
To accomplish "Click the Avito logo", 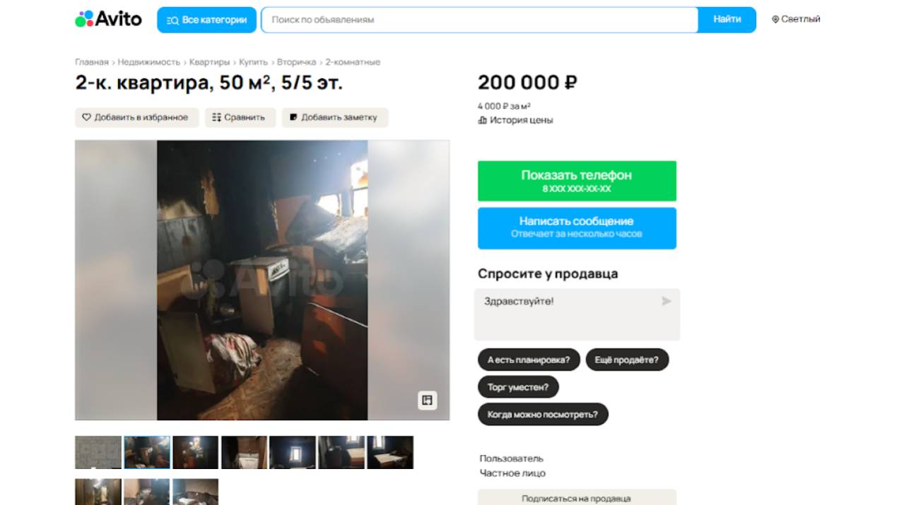I will 108,19.
